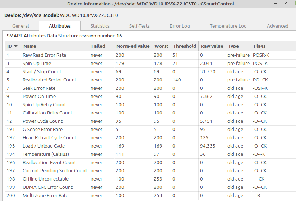Minimize the GSmartControl device window

(x=276, y=4)
